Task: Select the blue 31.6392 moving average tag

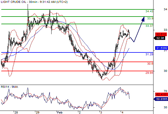Action: tap(161, 48)
